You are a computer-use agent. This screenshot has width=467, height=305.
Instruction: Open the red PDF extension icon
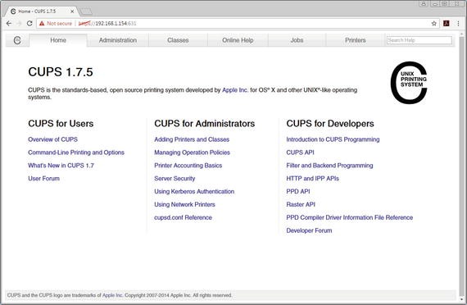[x=447, y=23]
